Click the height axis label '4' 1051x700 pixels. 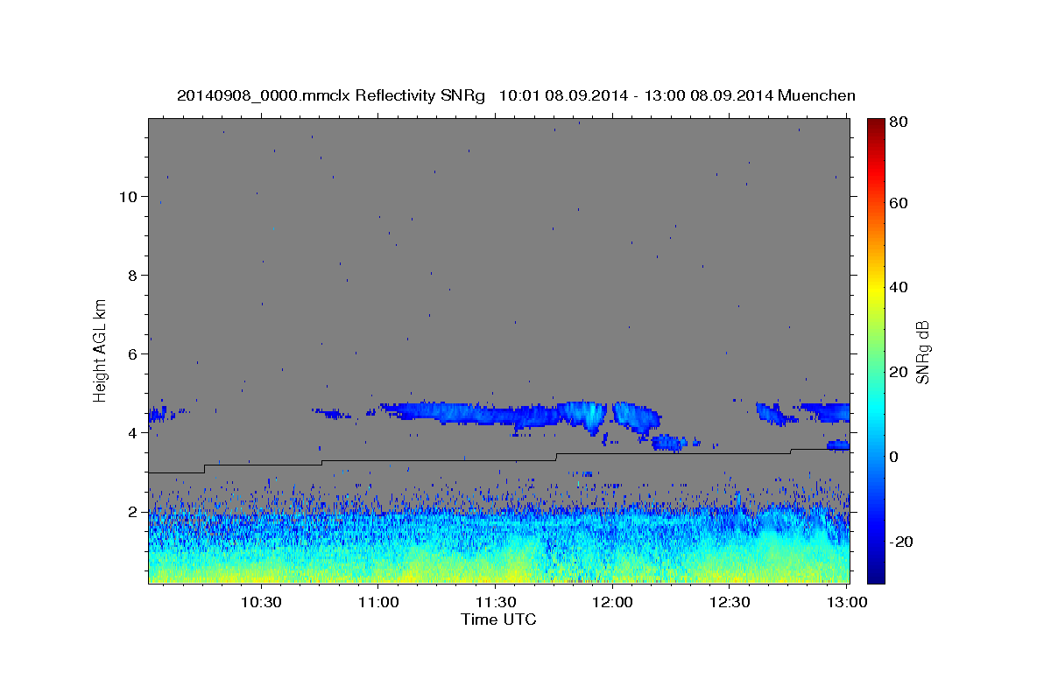point(132,433)
